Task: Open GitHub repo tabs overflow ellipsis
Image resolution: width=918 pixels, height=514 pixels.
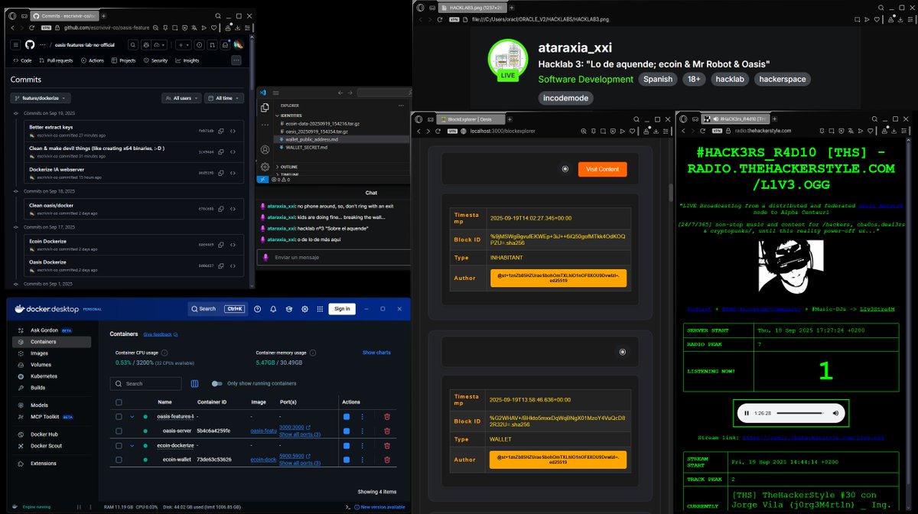Action: pos(236,60)
